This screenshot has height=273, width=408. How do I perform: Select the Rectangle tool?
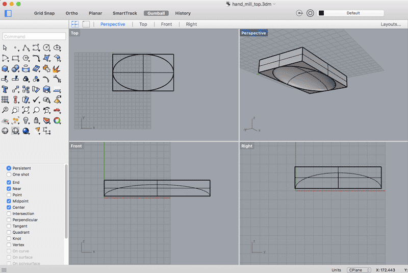tap(15, 58)
